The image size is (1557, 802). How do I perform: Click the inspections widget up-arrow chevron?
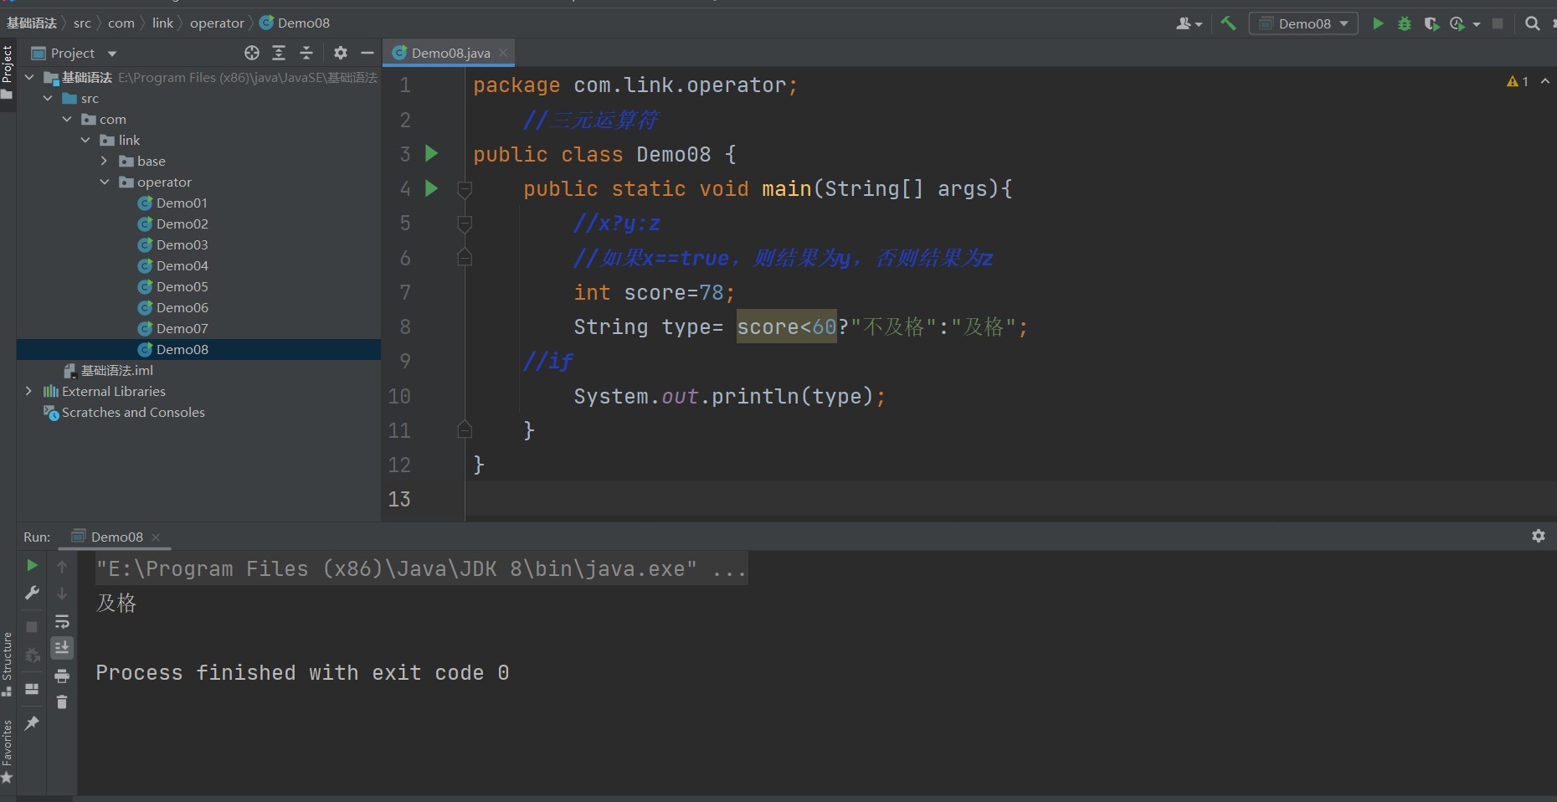1545,81
